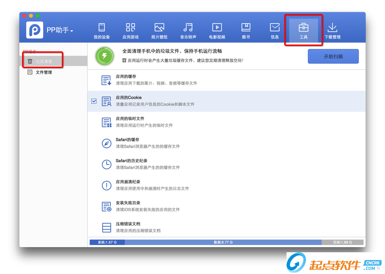Select the Safari的缓存 row title
Screen dimensions: 385x274
point(127,140)
